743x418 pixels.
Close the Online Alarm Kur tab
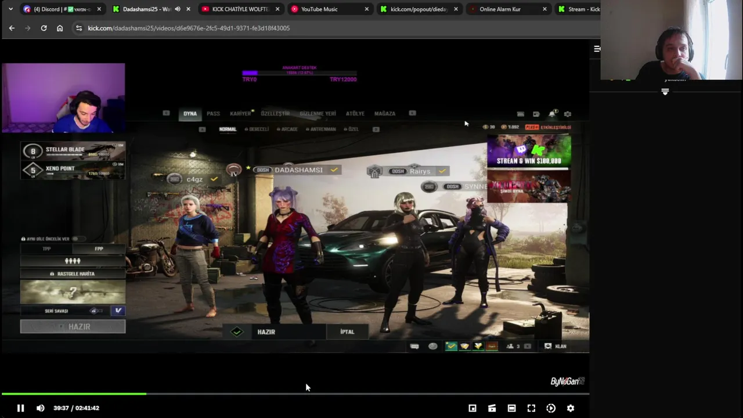click(x=544, y=9)
